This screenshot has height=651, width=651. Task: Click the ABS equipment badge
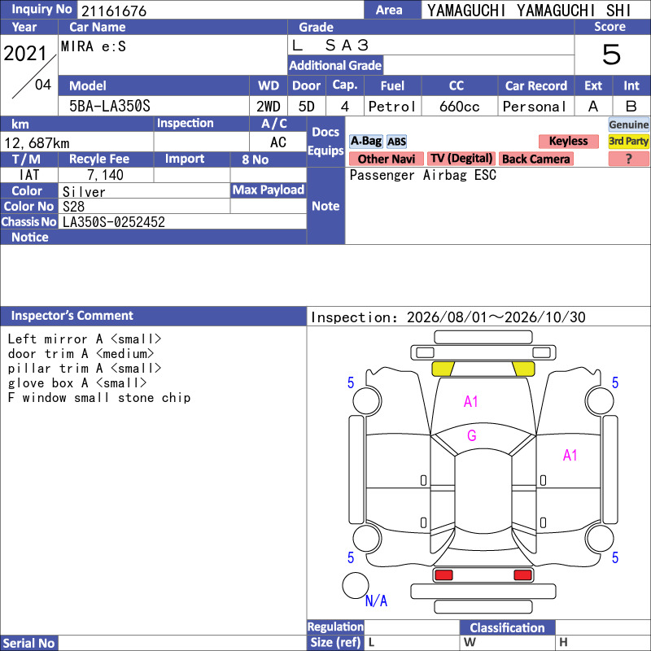(396, 142)
